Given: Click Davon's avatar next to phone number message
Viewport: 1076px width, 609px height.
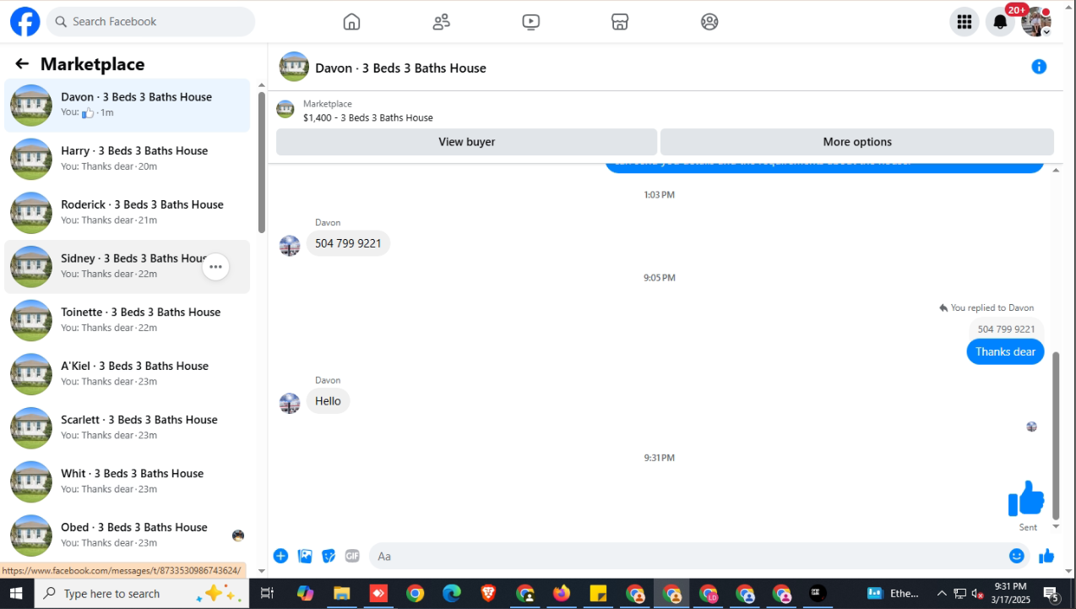Looking at the screenshot, I should (x=290, y=246).
